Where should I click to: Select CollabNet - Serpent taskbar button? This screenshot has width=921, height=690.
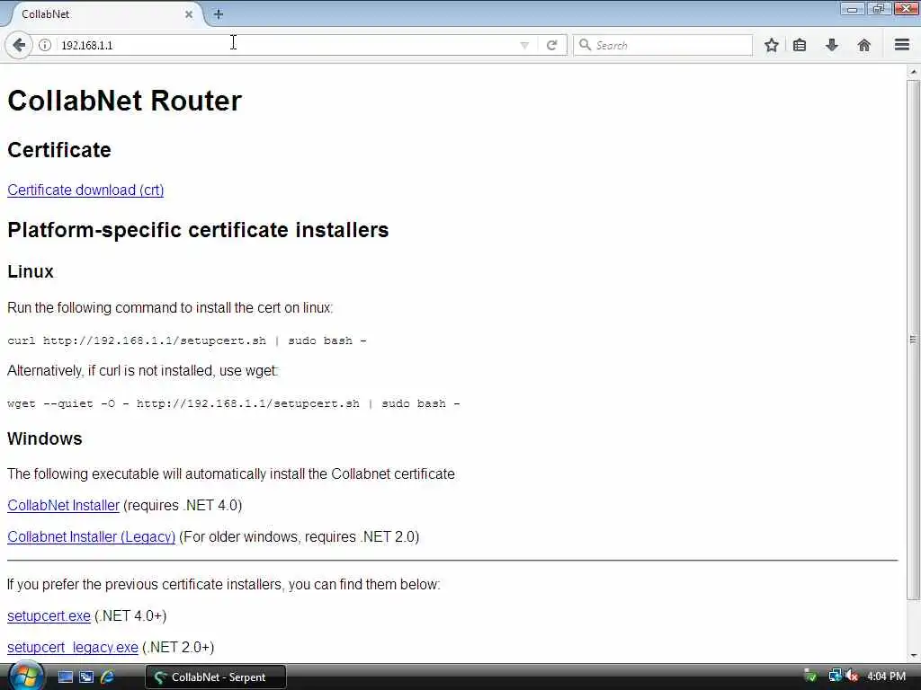(x=216, y=677)
